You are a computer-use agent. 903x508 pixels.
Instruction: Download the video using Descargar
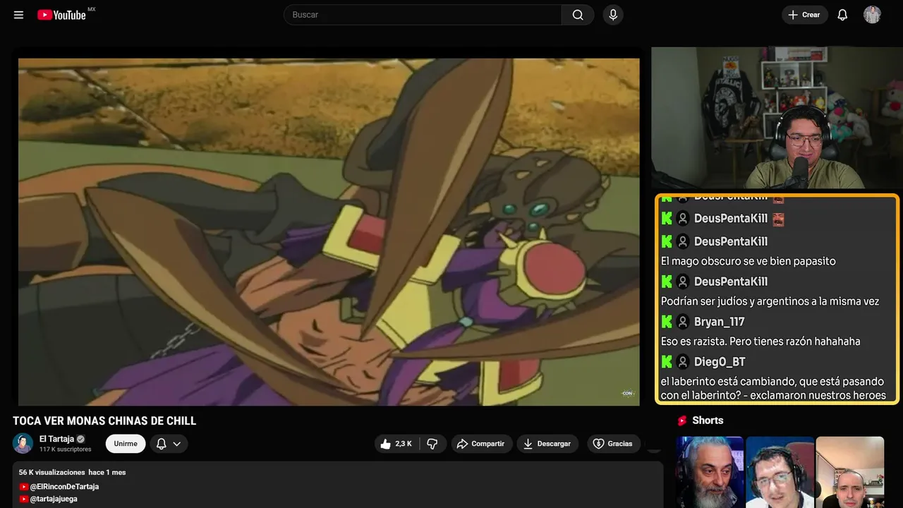(x=547, y=444)
